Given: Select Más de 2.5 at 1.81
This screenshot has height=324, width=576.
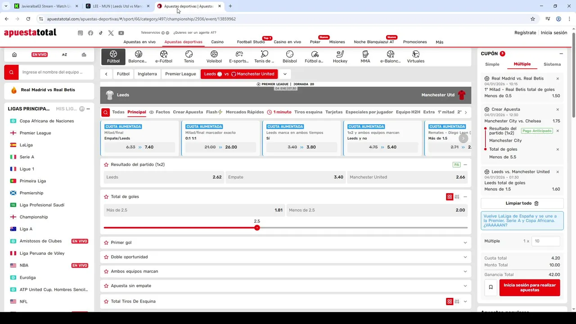Looking at the screenshot, I should 194,210.
